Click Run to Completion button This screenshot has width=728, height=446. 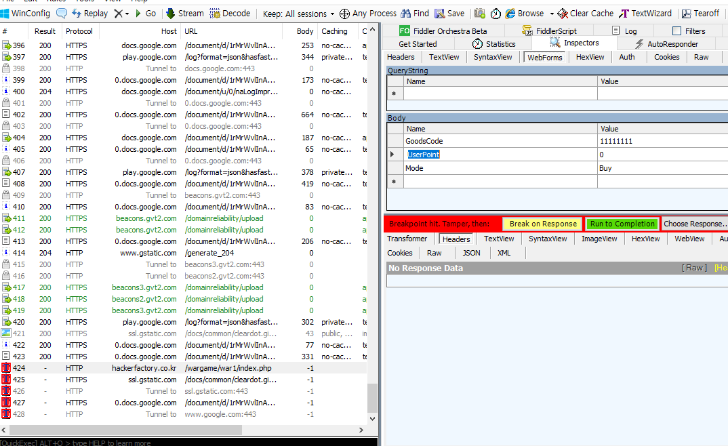[622, 224]
